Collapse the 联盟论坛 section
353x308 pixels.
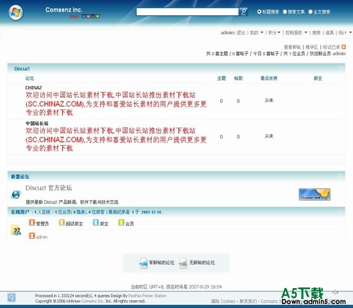tap(341, 176)
